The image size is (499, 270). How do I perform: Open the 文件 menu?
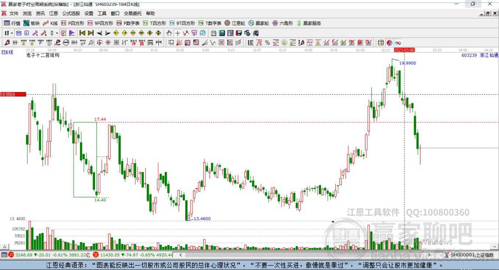[x=14, y=13]
